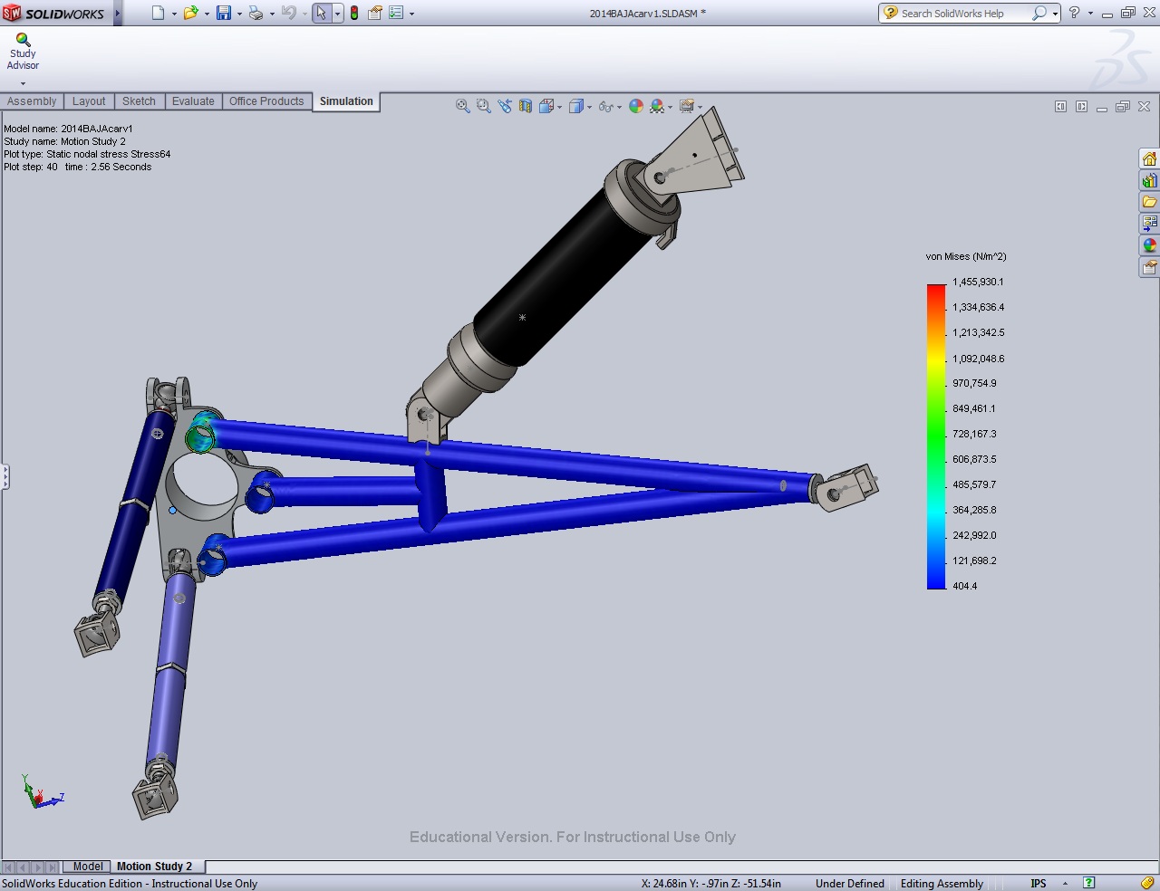This screenshot has height=891, width=1160.
Task: Open the Design Library task pane tab
Action: [1149, 180]
